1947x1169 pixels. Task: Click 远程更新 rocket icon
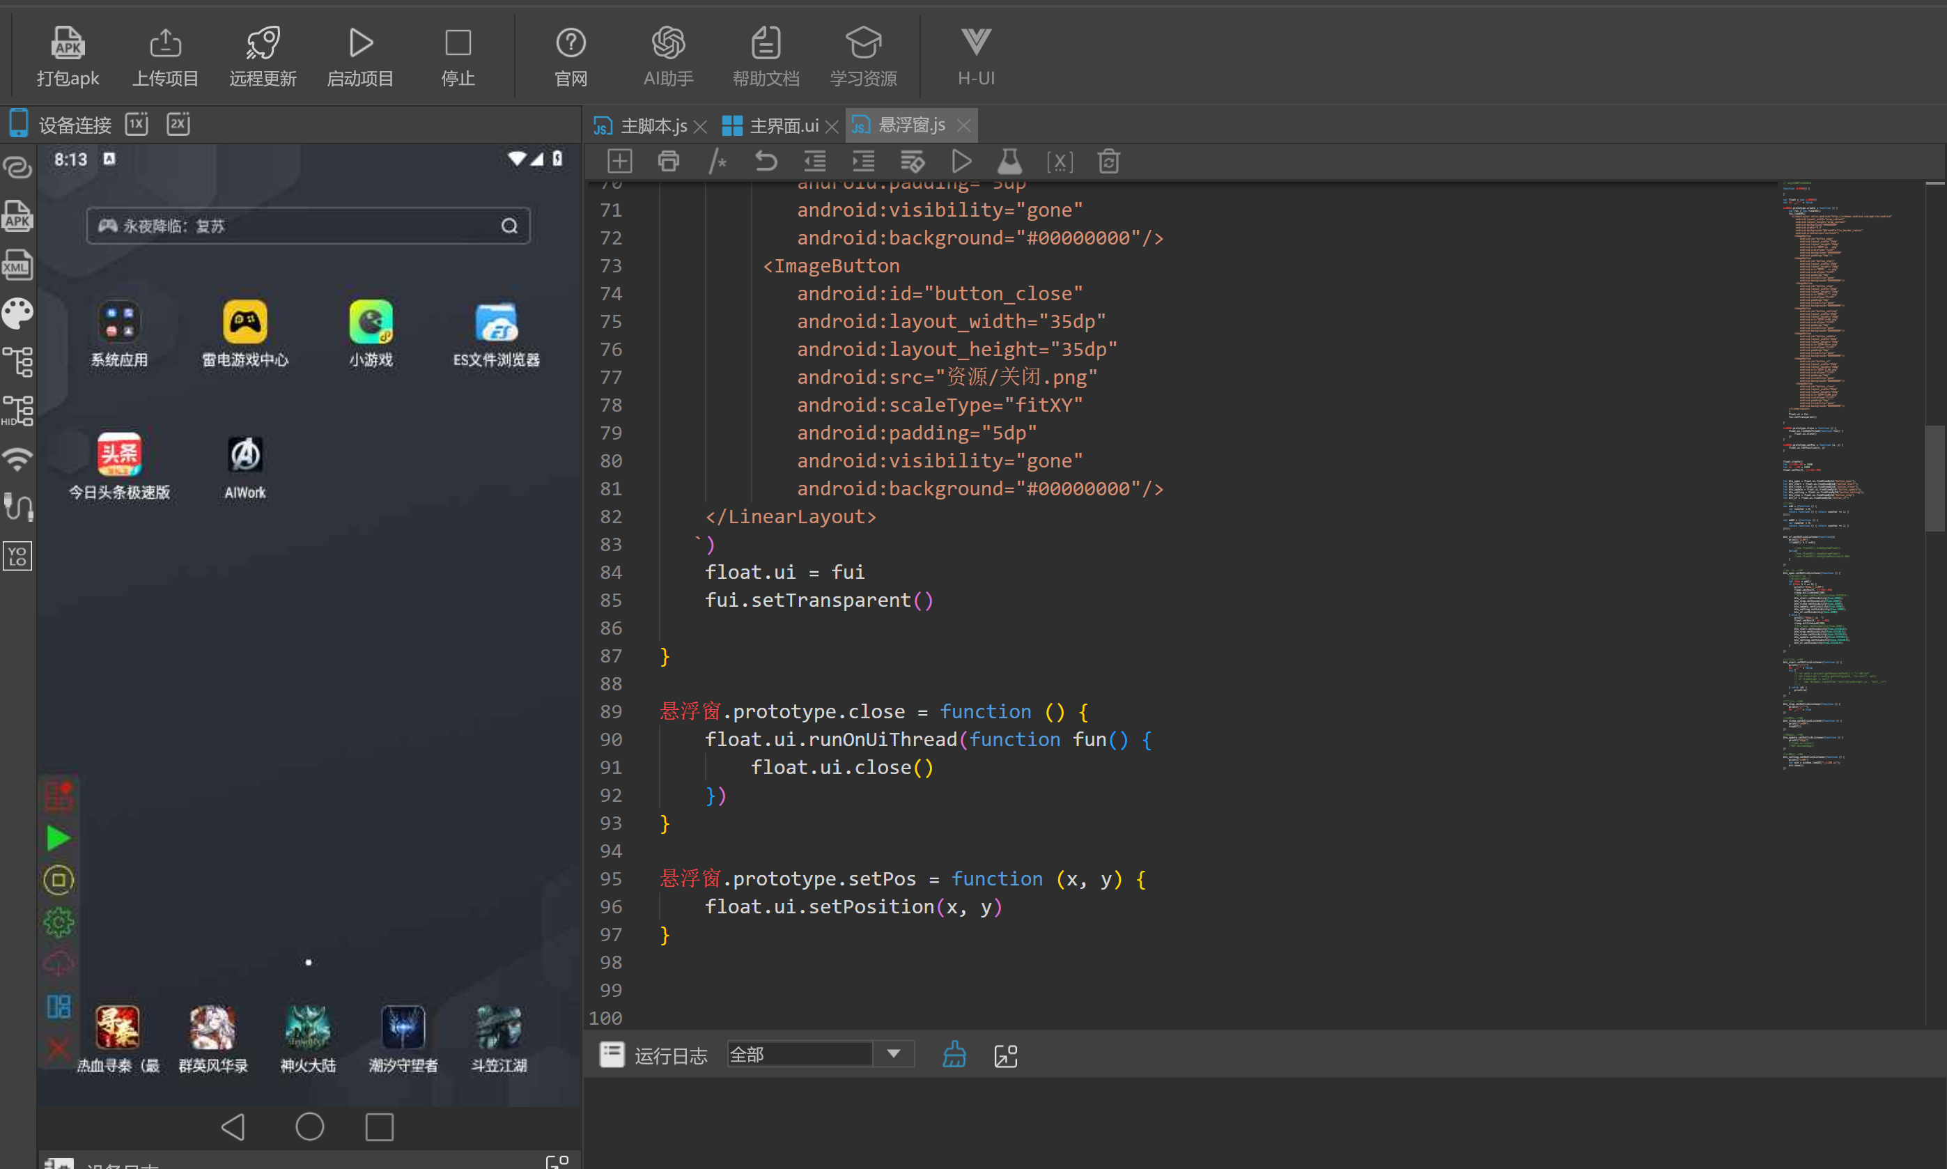pos(263,43)
